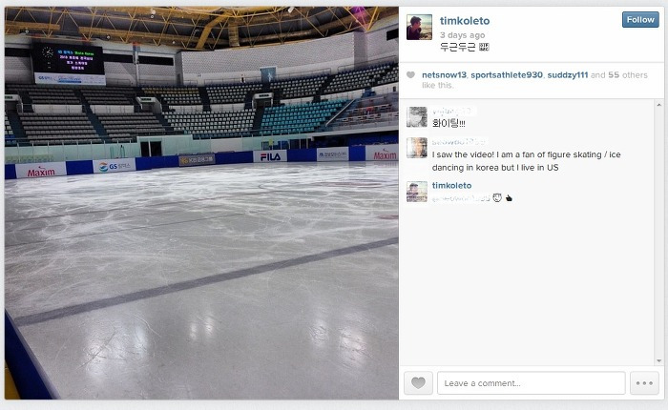Viewport: 668px width, 410px height.
Task: Click the second commenter's avatar
Action: pos(417,148)
